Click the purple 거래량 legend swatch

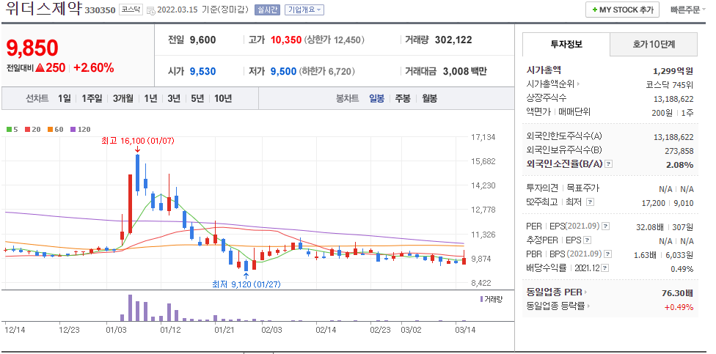coord(481,299)
